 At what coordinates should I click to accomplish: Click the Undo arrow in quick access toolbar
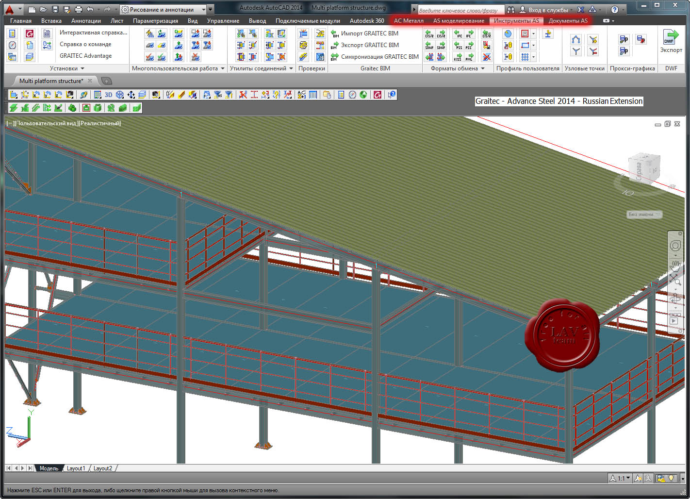coord(90,9)
